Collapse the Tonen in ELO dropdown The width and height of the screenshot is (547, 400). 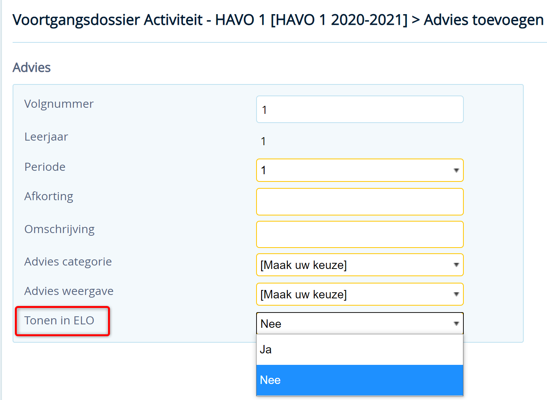tap(360, 324)
